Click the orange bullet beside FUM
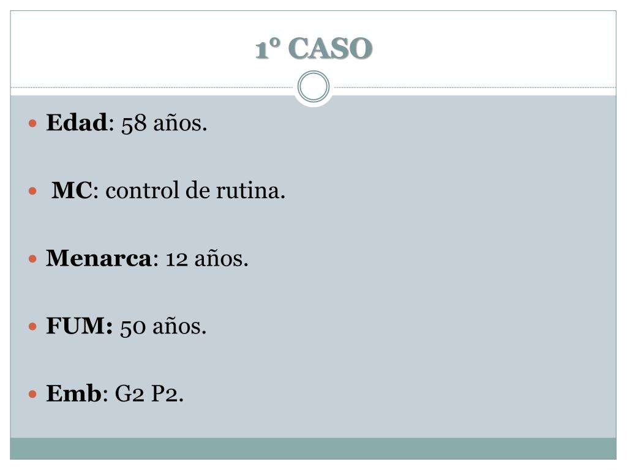627x470 pixels. point(33,327)
